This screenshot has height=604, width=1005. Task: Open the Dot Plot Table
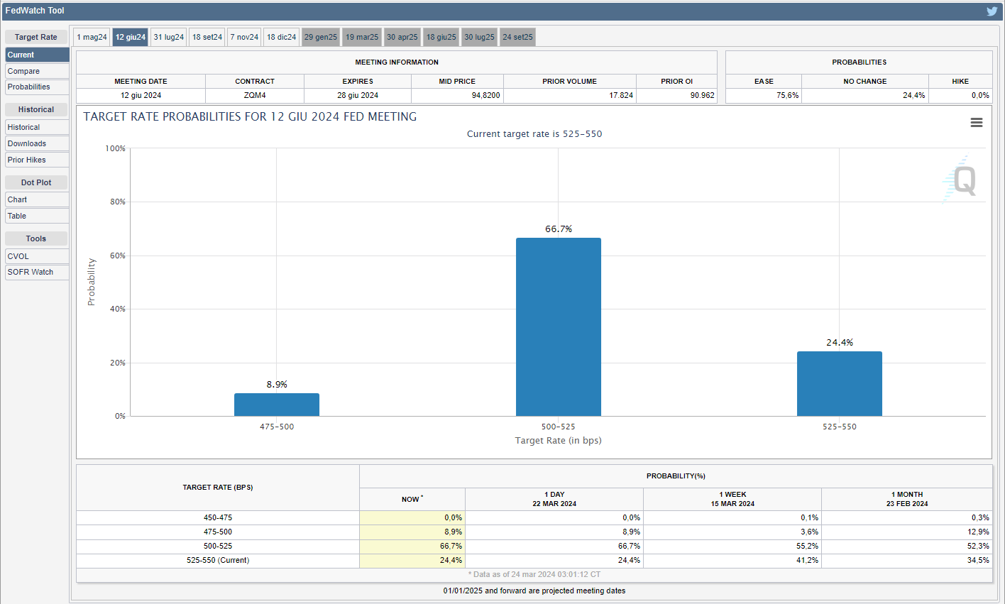[x=37, y=216]
